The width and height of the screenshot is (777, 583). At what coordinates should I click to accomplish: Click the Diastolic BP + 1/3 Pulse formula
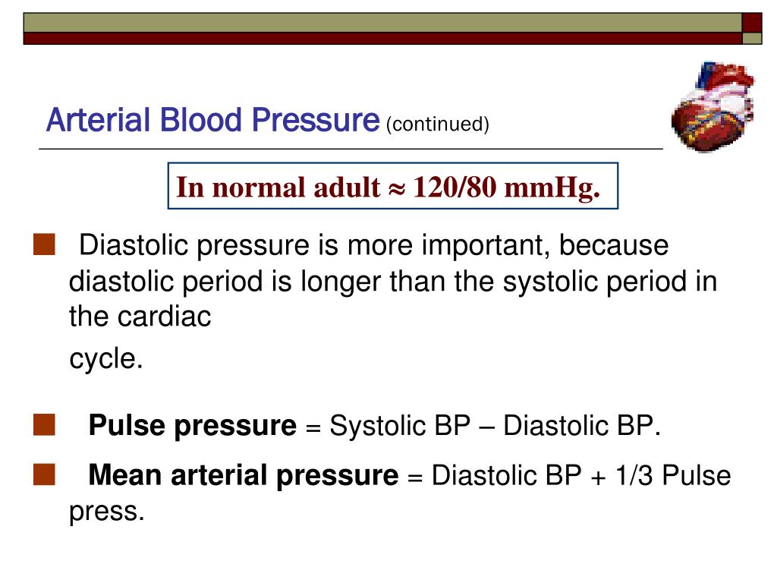coord(581,475)
